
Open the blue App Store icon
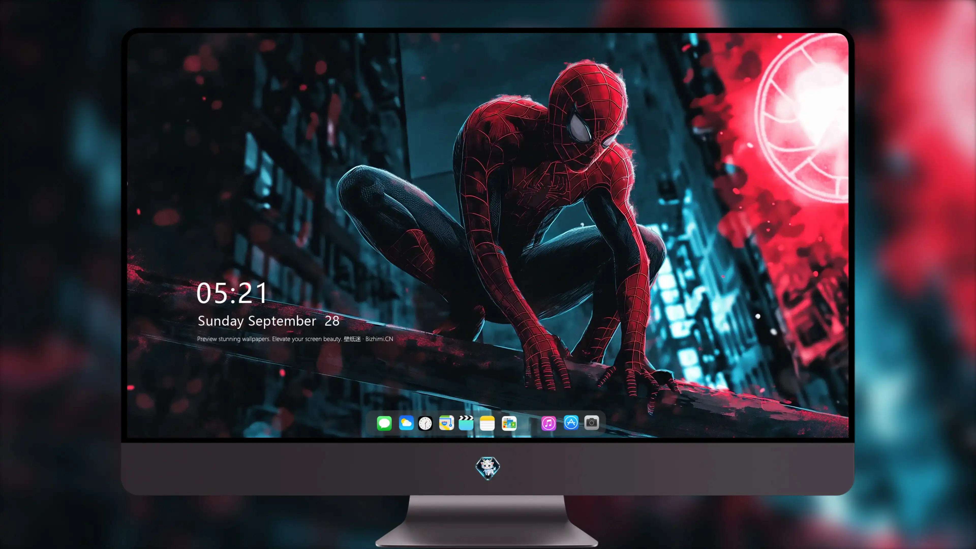pyautogui.click(x=571, y=422)
